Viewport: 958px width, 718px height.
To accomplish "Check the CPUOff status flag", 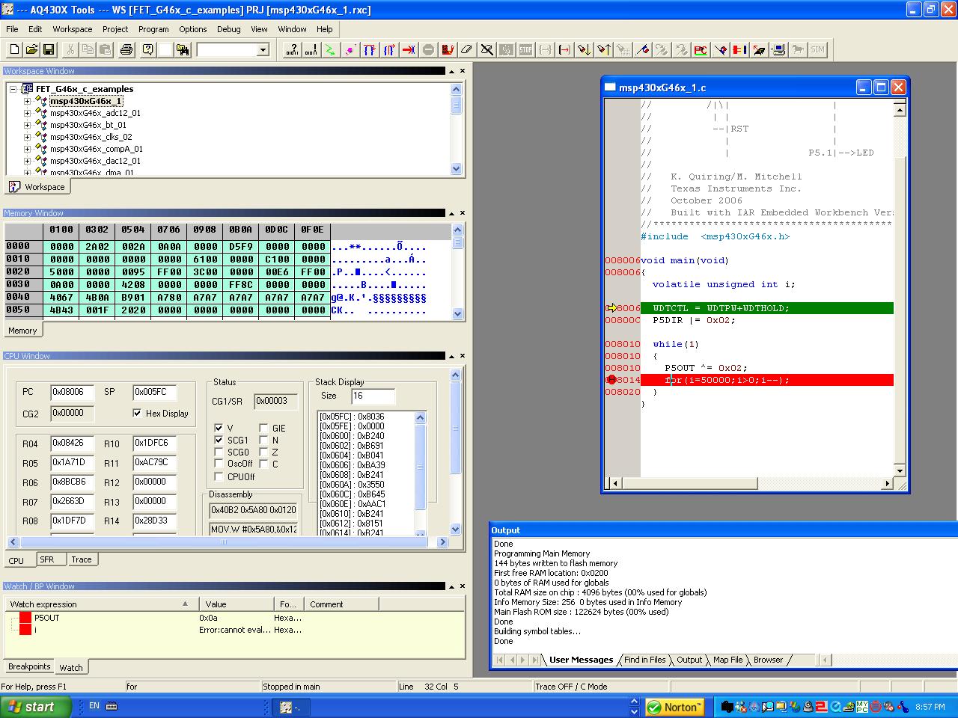I will [219, 476].
